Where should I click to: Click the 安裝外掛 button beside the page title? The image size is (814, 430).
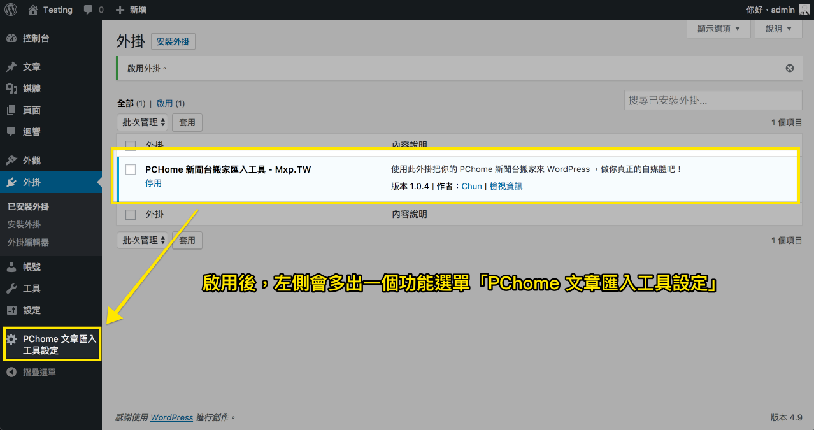point(173,42)
